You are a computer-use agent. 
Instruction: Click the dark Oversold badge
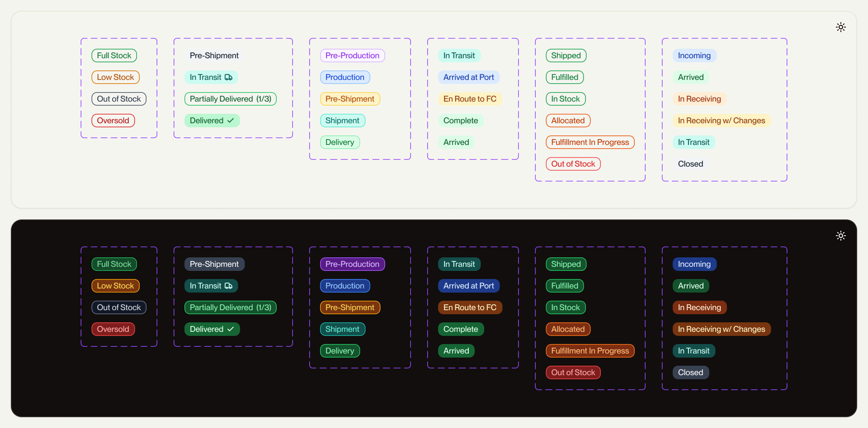[x=113, y=329]
